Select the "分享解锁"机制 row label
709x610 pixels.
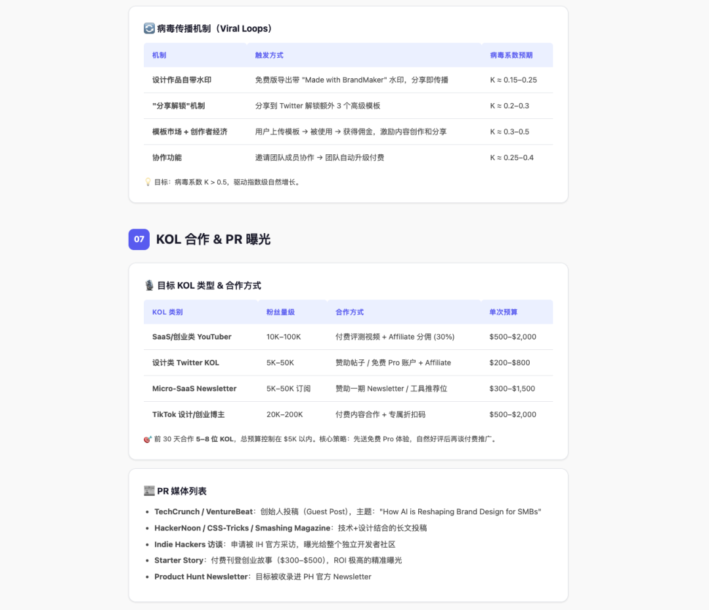179,106
